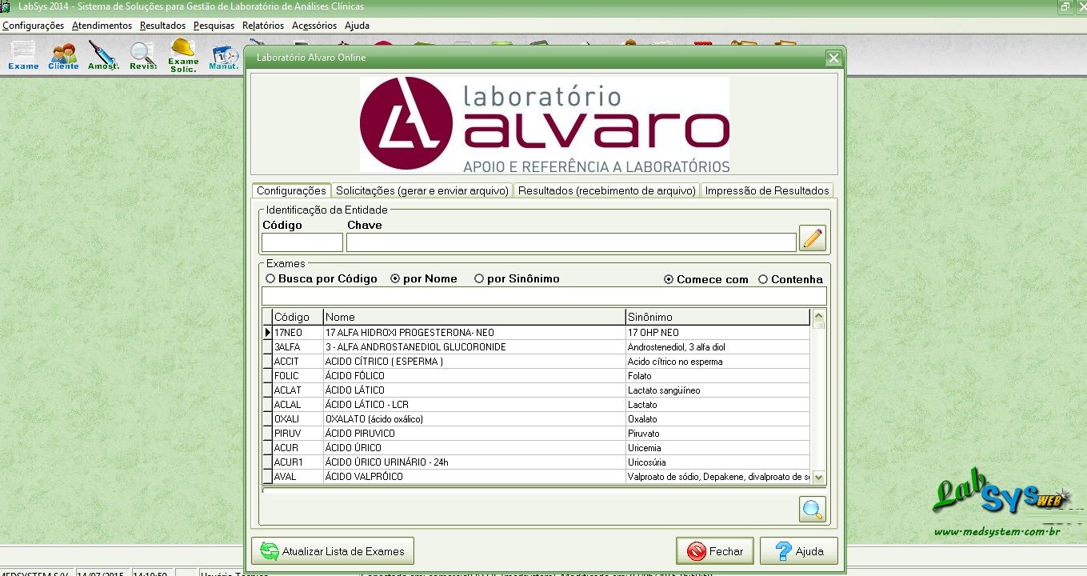Open the Cliente toolbar icon
The image size is (1087, 576).
[63, 55]
